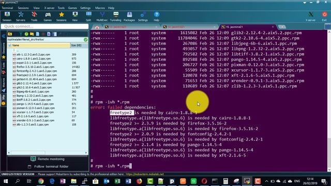Open the Sessions menu

click(x=23, y=8)
